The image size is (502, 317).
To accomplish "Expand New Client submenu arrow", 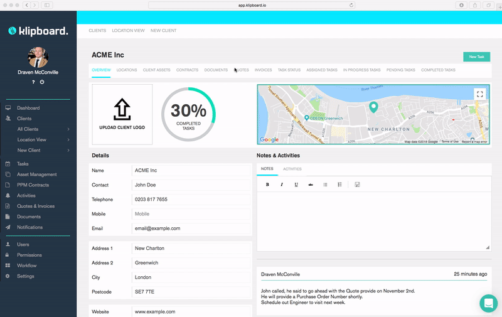I will [68, 150].
